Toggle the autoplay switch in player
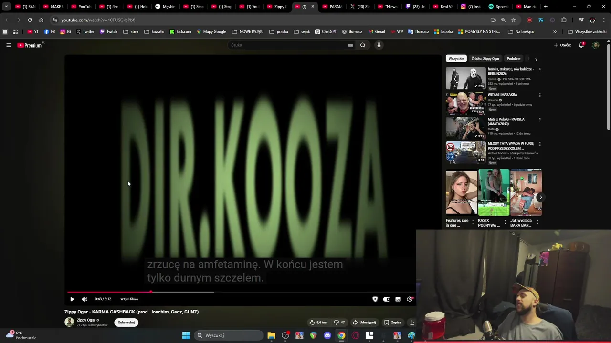Viewport: 611px width, 343px height. pyautogui.click(x=387, y=299)
